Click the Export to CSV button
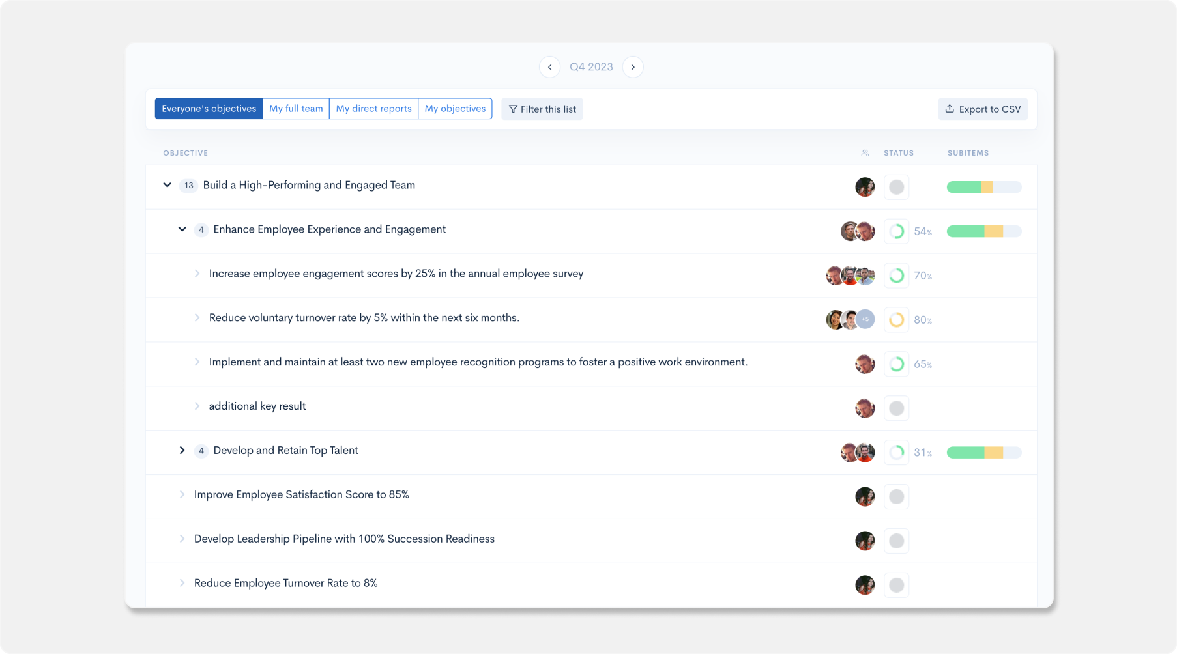 point(982,109)
